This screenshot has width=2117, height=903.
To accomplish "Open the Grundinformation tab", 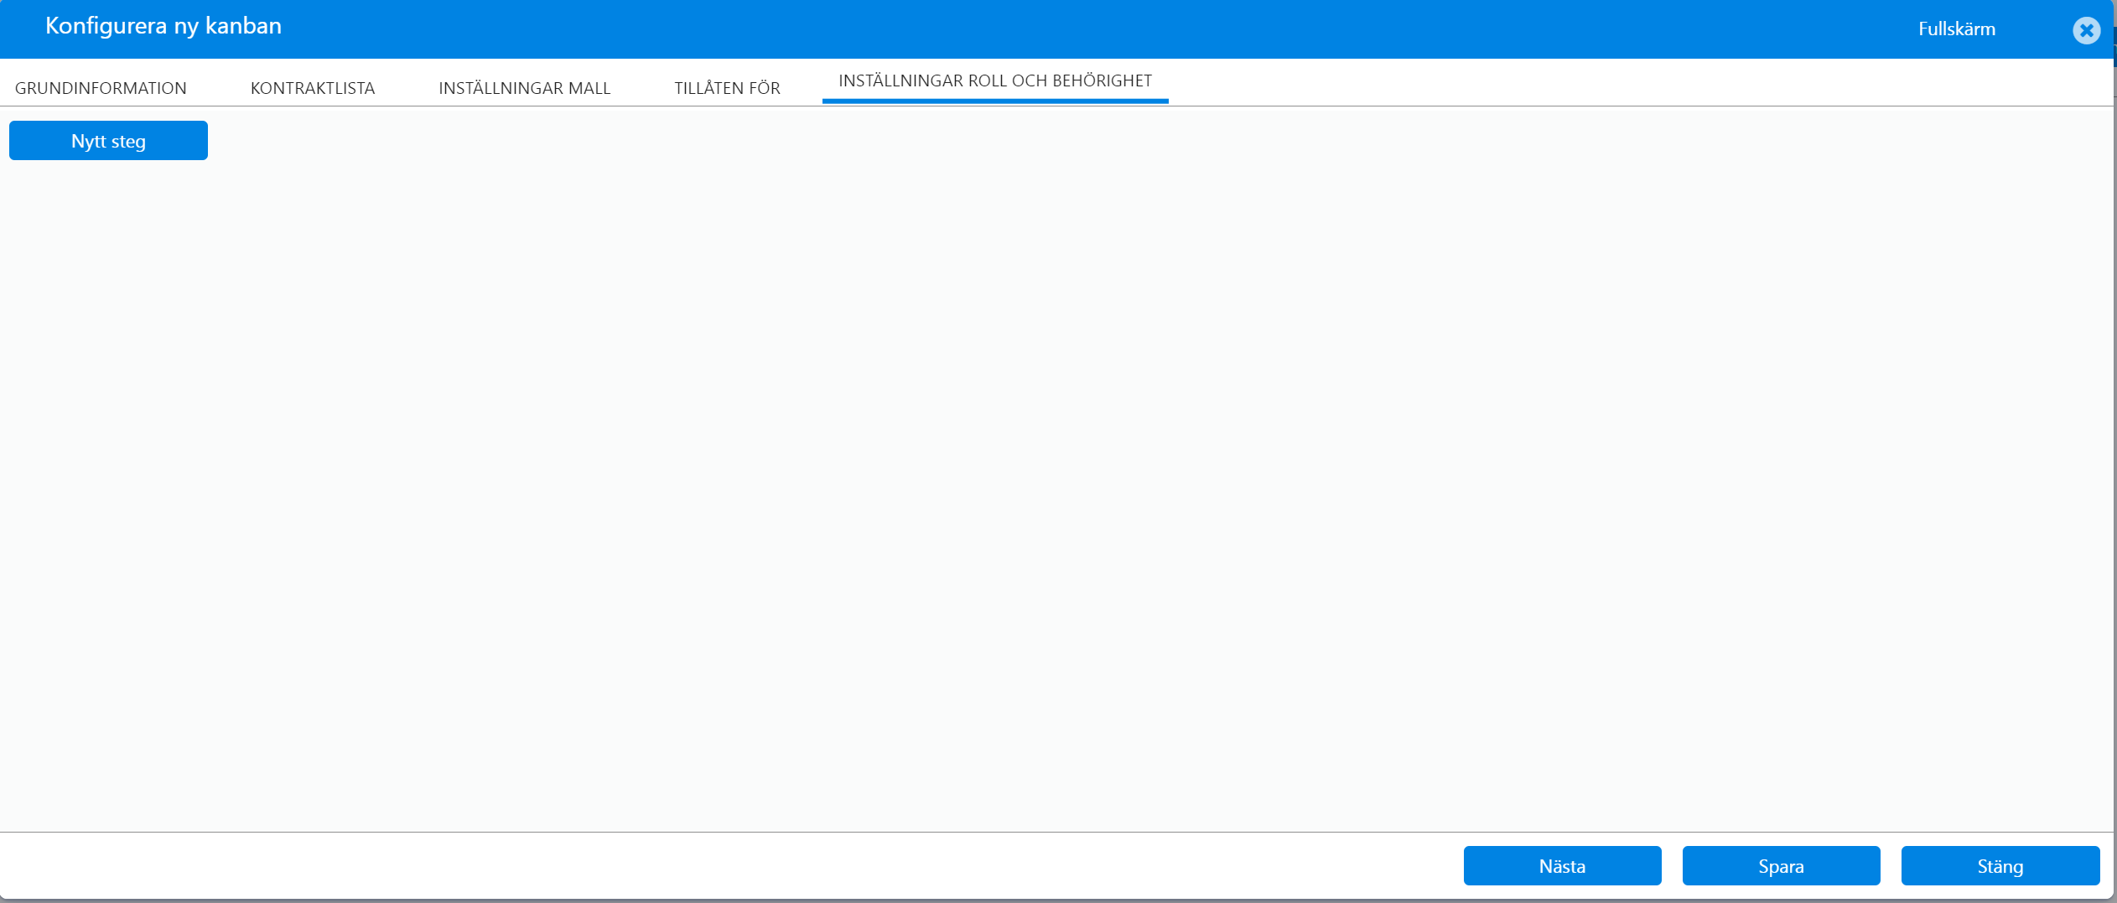I will tap(101, 88).
